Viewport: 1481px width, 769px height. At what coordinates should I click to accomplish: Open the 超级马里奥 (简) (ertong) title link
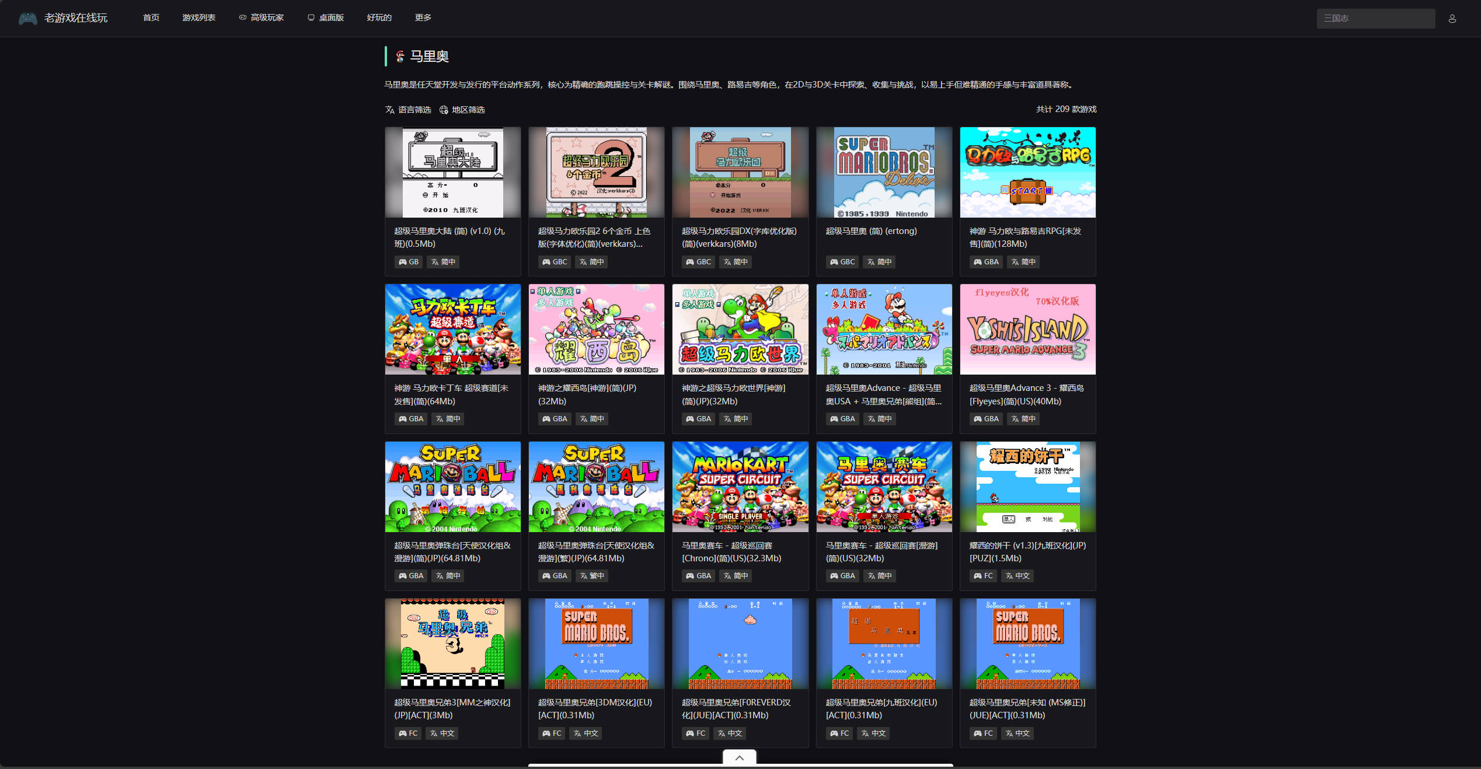coord(870,231)
